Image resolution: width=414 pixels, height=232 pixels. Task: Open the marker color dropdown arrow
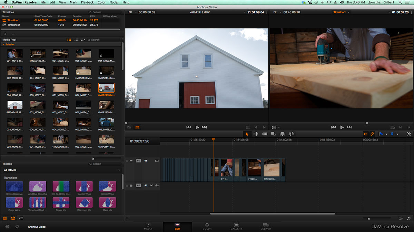tap(397, 134)
